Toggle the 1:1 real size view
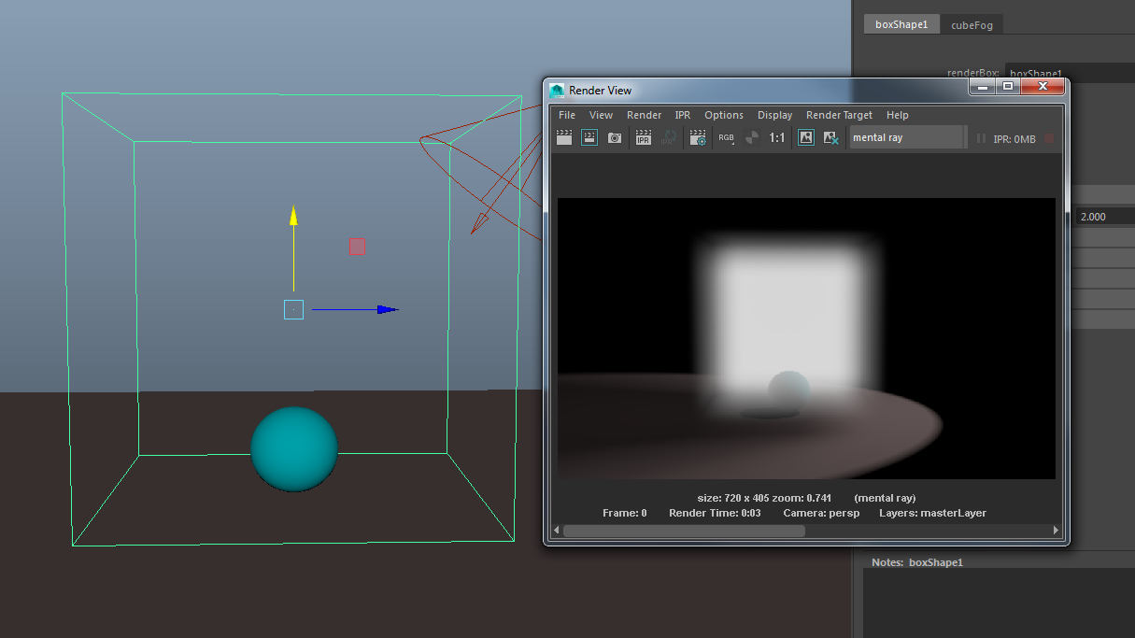The width and height of the screenshot is (1135, 638). tap(777, 138)
